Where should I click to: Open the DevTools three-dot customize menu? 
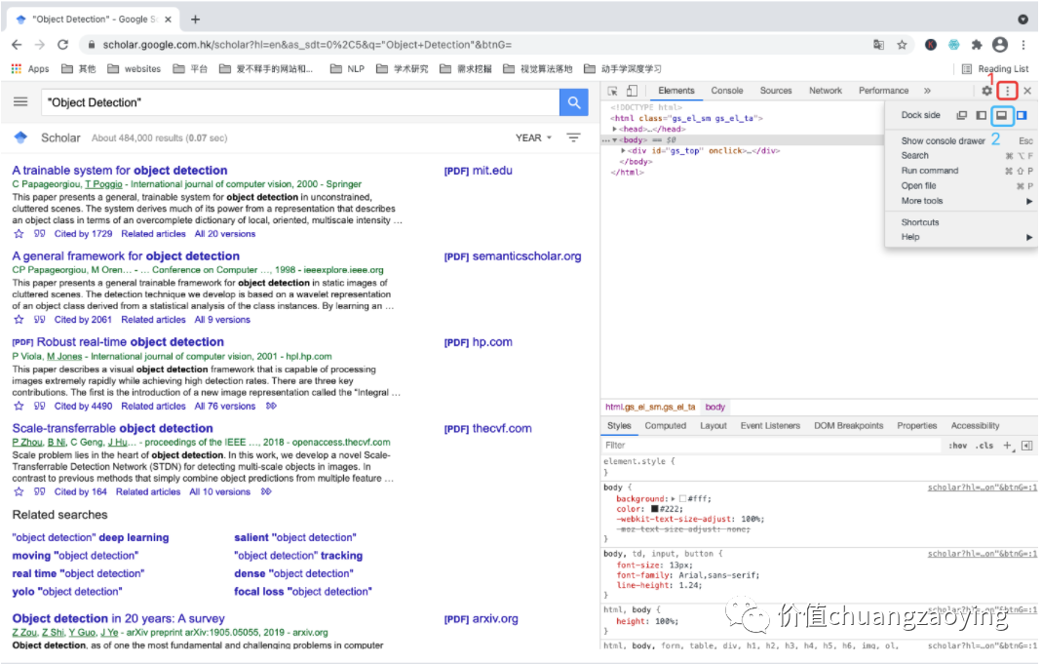tap(1008, 91)
